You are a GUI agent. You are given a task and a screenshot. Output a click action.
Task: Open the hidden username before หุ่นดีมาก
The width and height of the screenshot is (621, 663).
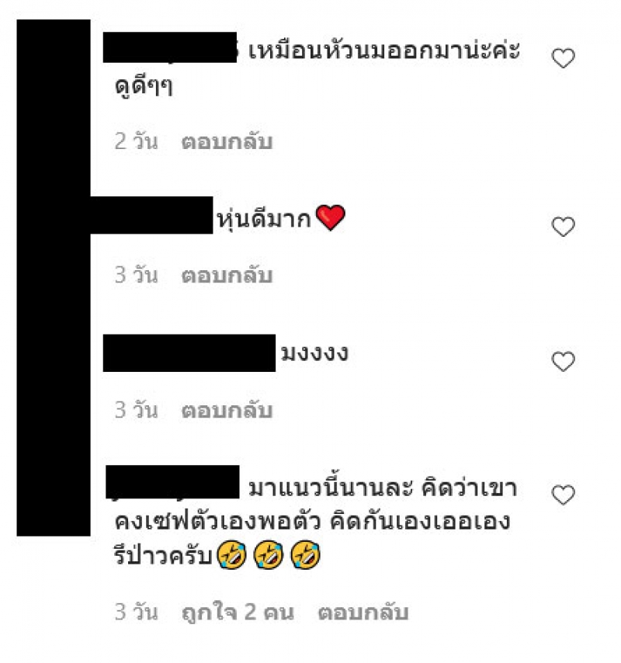[x=151, y=215]
